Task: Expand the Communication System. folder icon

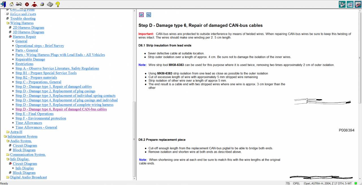Action: pyautogui.click(x=8, y=154)
